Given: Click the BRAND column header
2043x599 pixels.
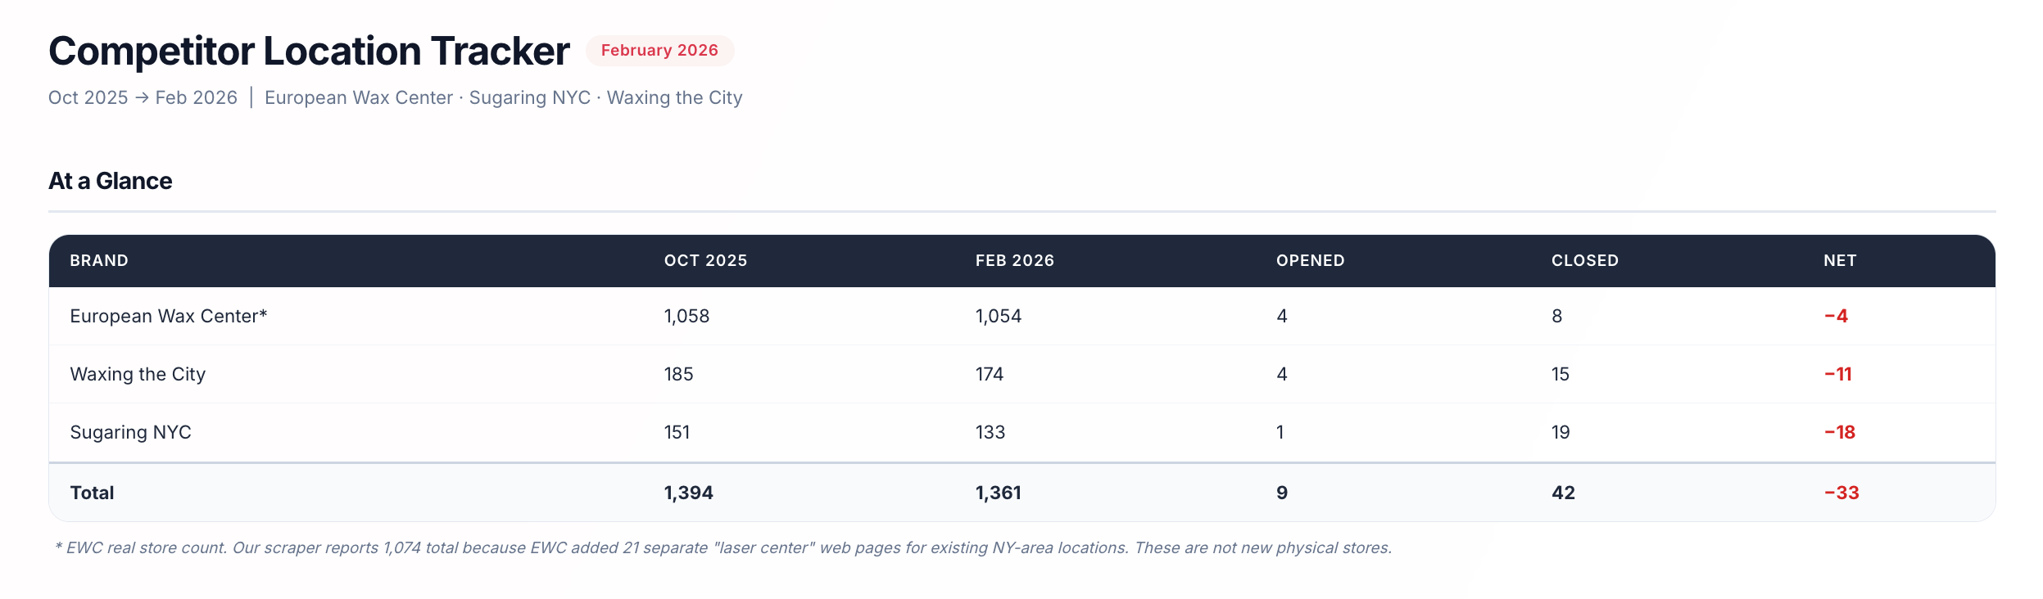Looking at the screenshot, I should [99, 260].
